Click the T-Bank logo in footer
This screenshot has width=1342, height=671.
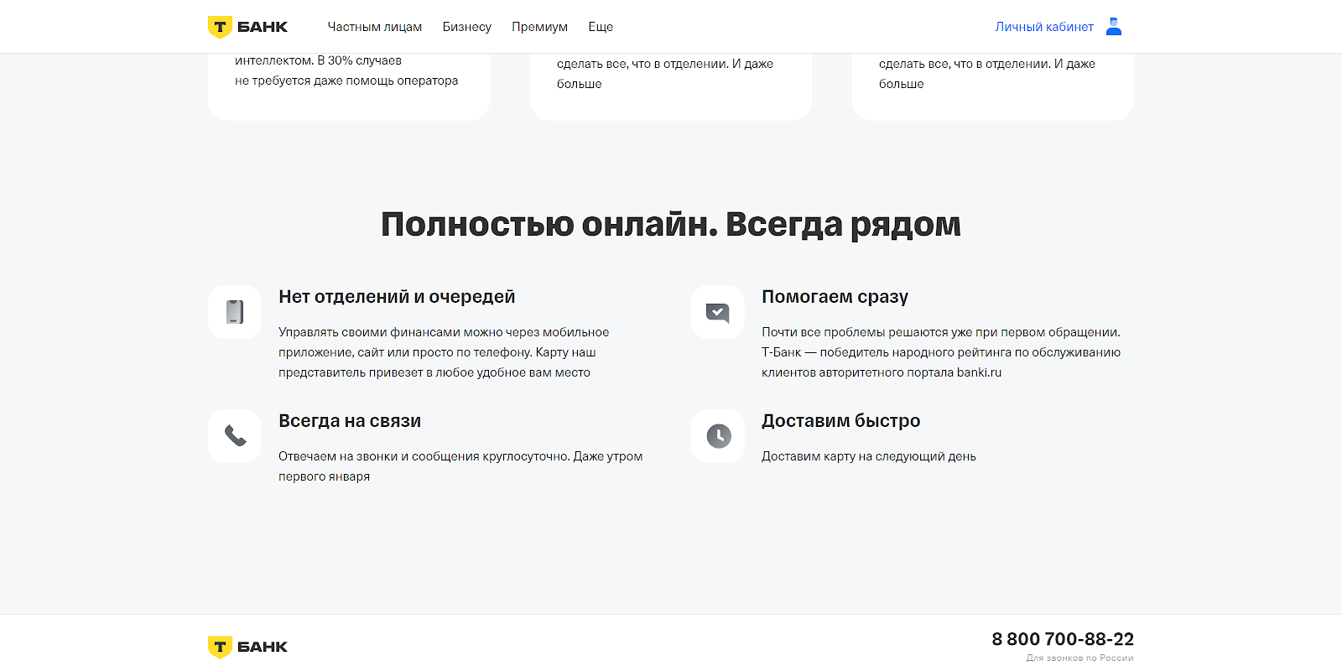247,647
